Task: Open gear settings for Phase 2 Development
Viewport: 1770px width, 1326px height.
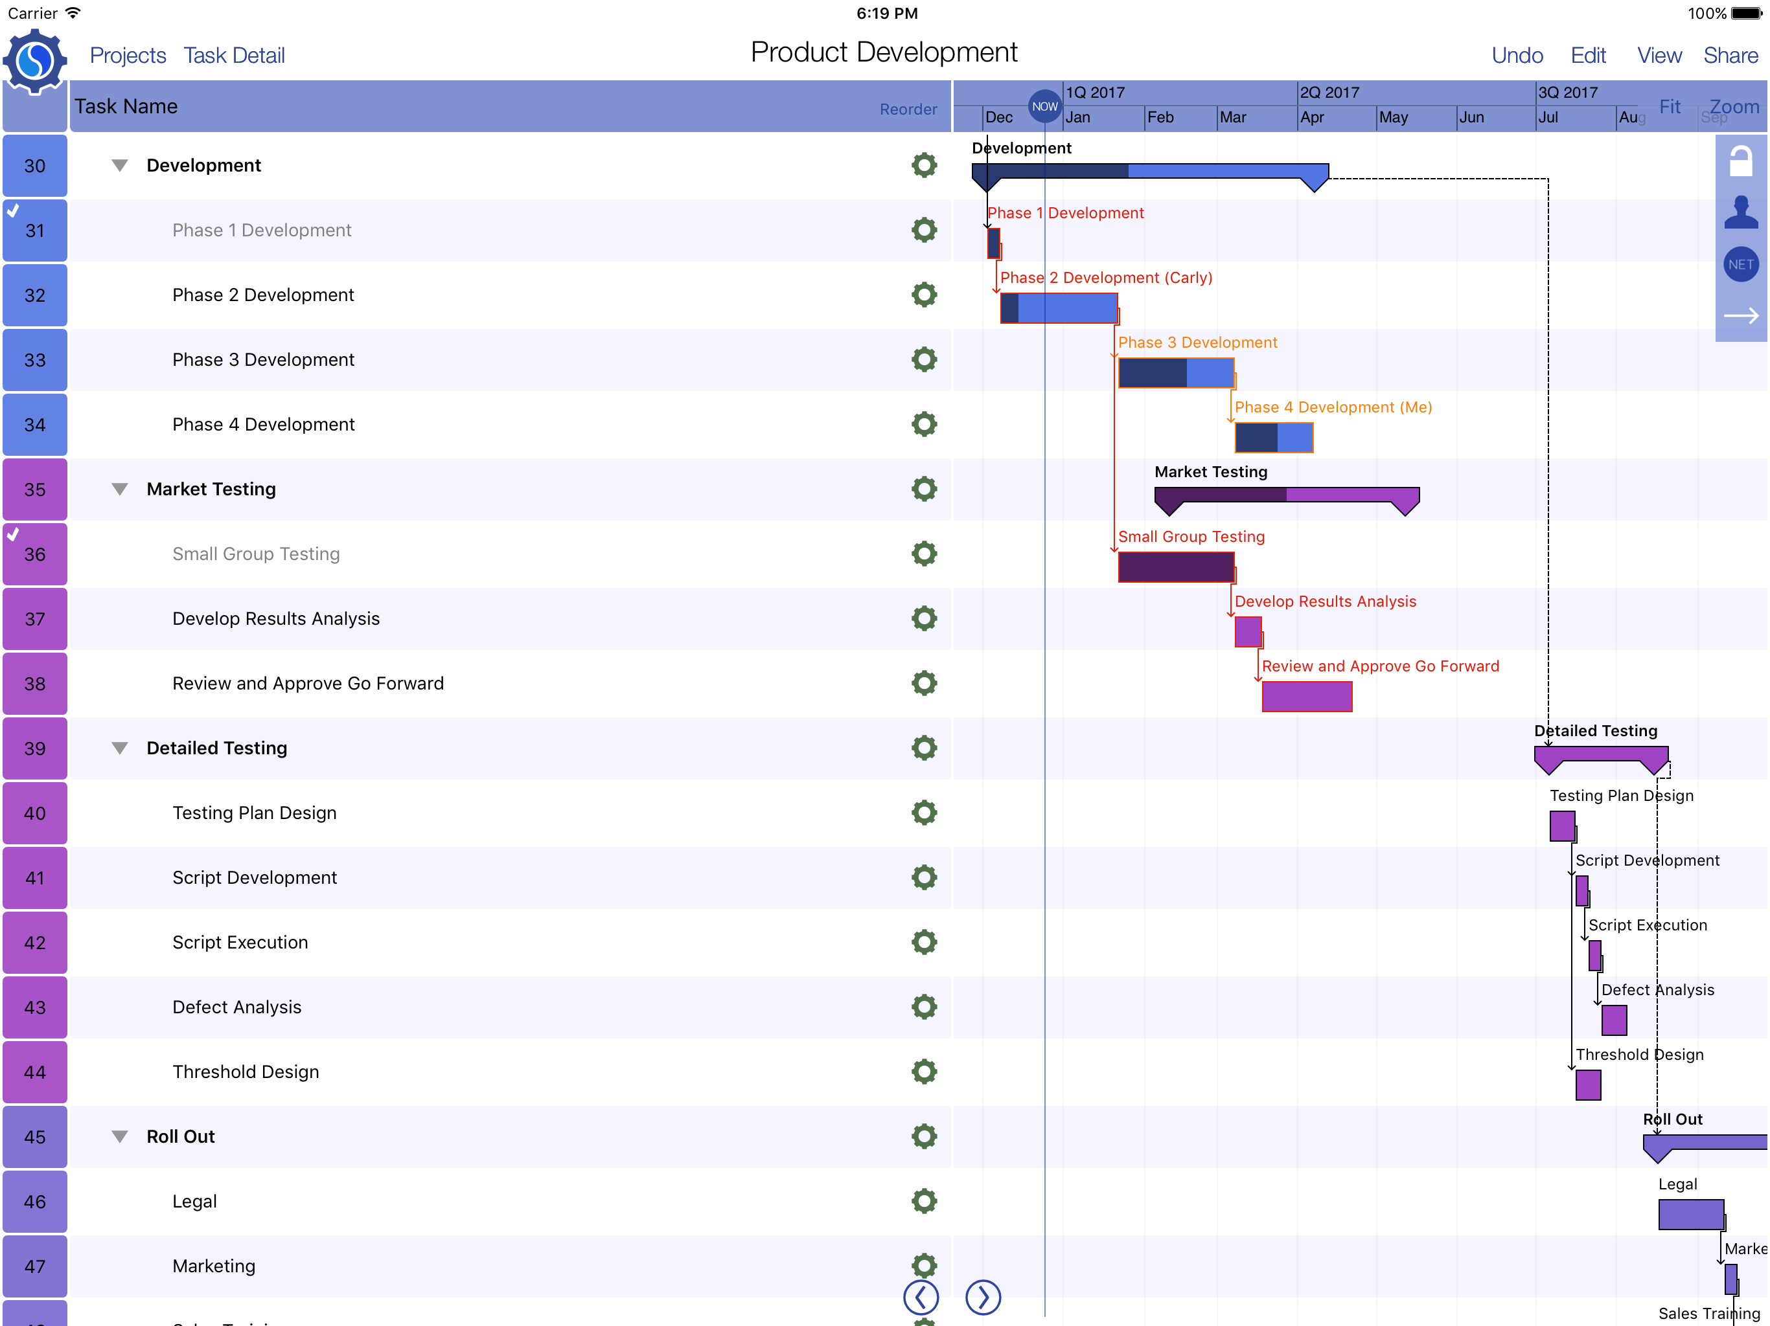Action: [x=923, y=295]
